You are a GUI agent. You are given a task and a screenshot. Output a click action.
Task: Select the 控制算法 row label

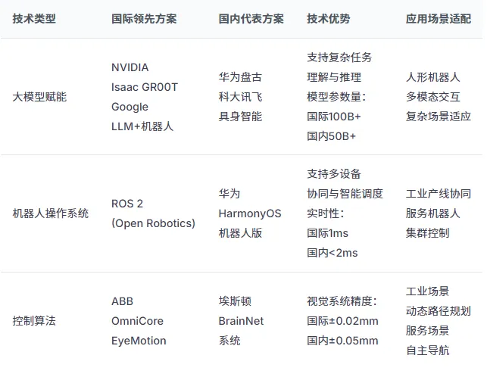34,320
